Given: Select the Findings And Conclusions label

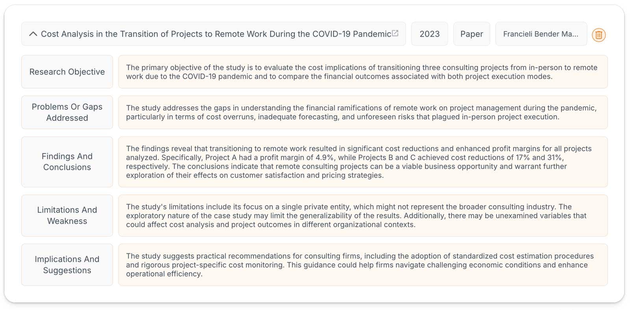Looking at the screenshot, I should (x=67, y=162).
